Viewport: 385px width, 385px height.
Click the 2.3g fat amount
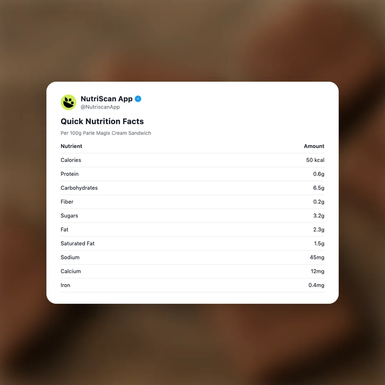tap(319, 230)
